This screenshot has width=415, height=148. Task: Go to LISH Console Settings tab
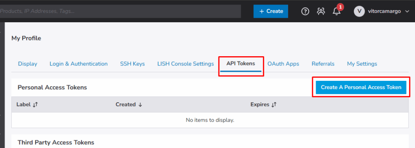186,64
